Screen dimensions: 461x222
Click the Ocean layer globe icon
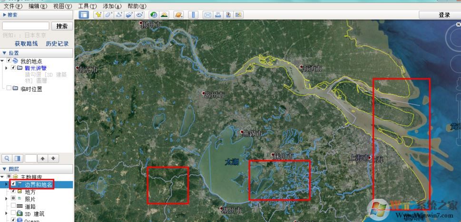point(20,220)
